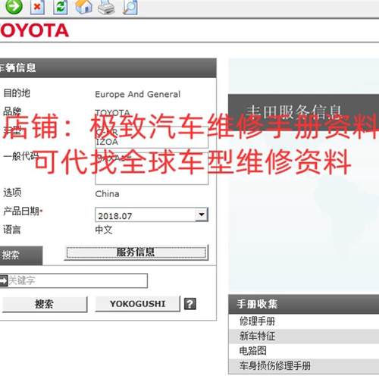Click the IZOA model entry
This screenshot has width=379, height=379.
pos(107,142)
